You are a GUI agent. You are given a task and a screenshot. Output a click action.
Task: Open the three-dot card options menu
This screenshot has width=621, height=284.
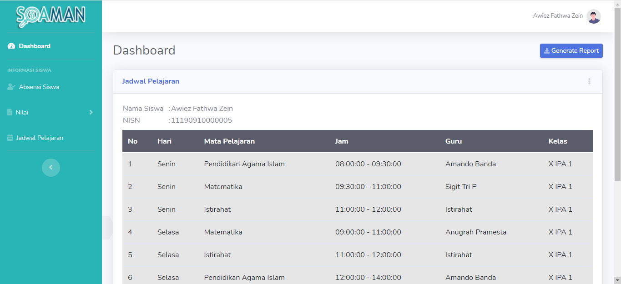click(589, 81)
